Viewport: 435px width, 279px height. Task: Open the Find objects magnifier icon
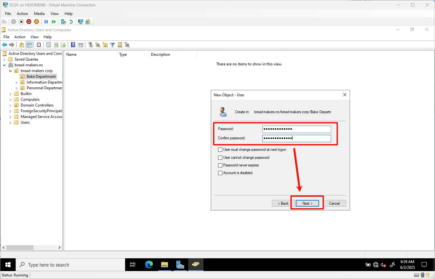[120, 45]
